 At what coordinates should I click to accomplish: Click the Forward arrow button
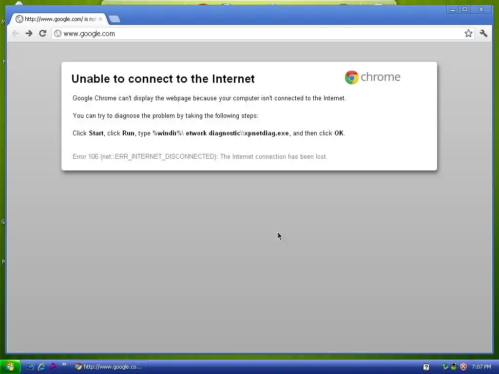[x=29, y=34]
